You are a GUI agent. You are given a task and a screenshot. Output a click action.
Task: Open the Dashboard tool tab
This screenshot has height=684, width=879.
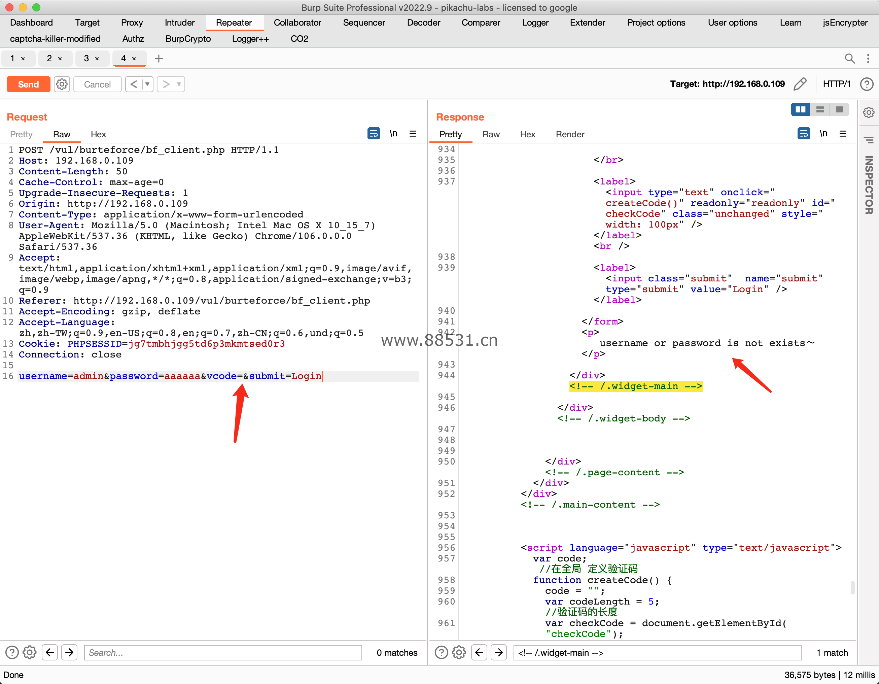tap(31, 23)
